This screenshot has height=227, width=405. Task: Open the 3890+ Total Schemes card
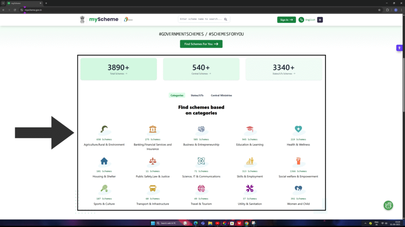(x=118, y=69)
